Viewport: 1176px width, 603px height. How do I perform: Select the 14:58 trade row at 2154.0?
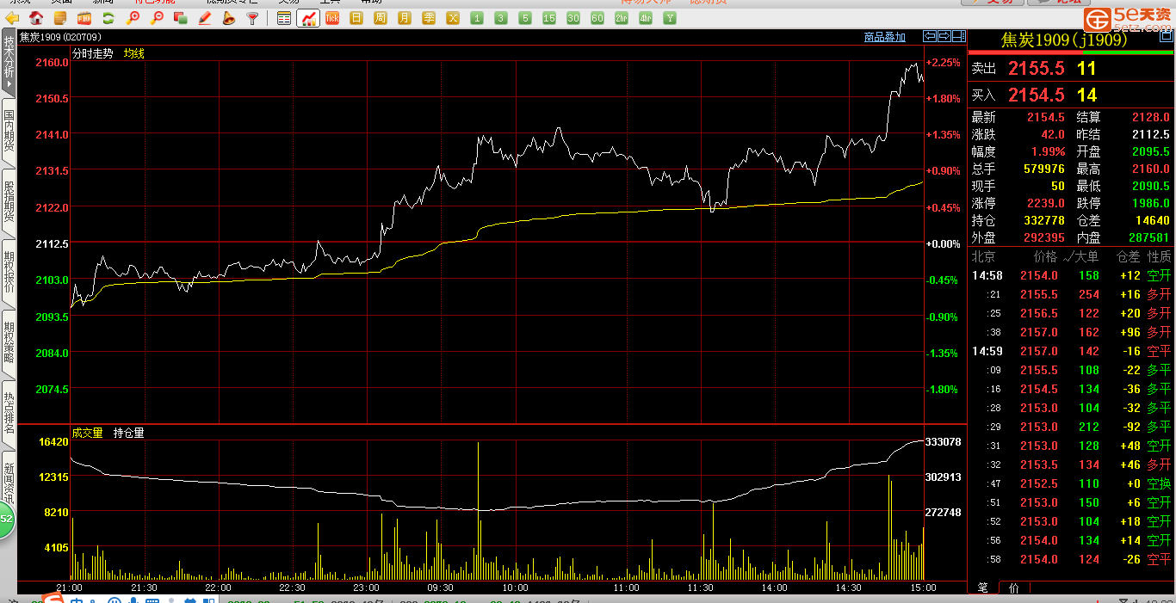coord(1072,275)
